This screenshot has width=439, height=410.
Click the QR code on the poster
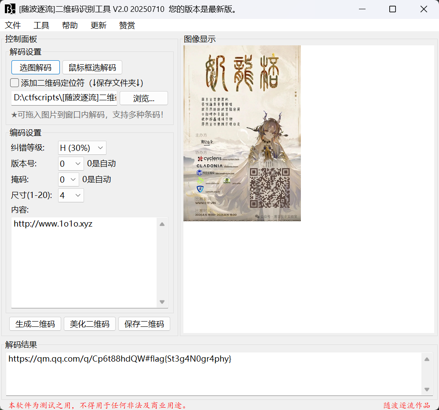click(270, 188)
